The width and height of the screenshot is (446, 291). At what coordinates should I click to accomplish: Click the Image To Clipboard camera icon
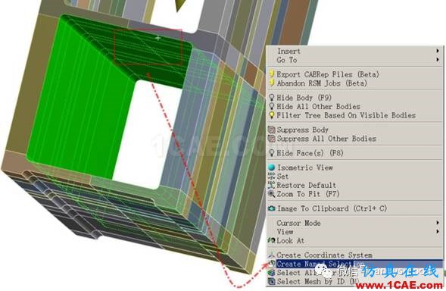[x=272, y=208]
